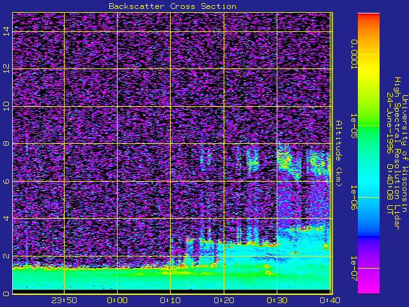Click the altitude label 2
The image size is (409, 307).
6,256
